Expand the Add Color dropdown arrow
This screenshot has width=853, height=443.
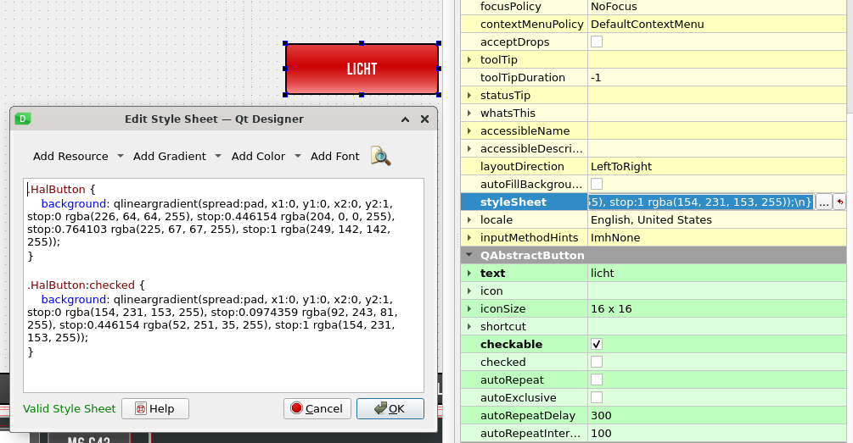(x=297, y=157)
